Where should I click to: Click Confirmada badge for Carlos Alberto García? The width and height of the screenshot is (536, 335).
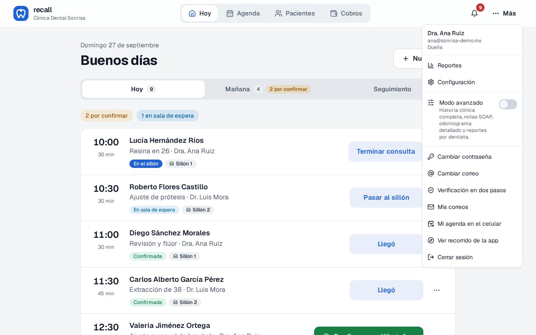(x=148, y=302)
